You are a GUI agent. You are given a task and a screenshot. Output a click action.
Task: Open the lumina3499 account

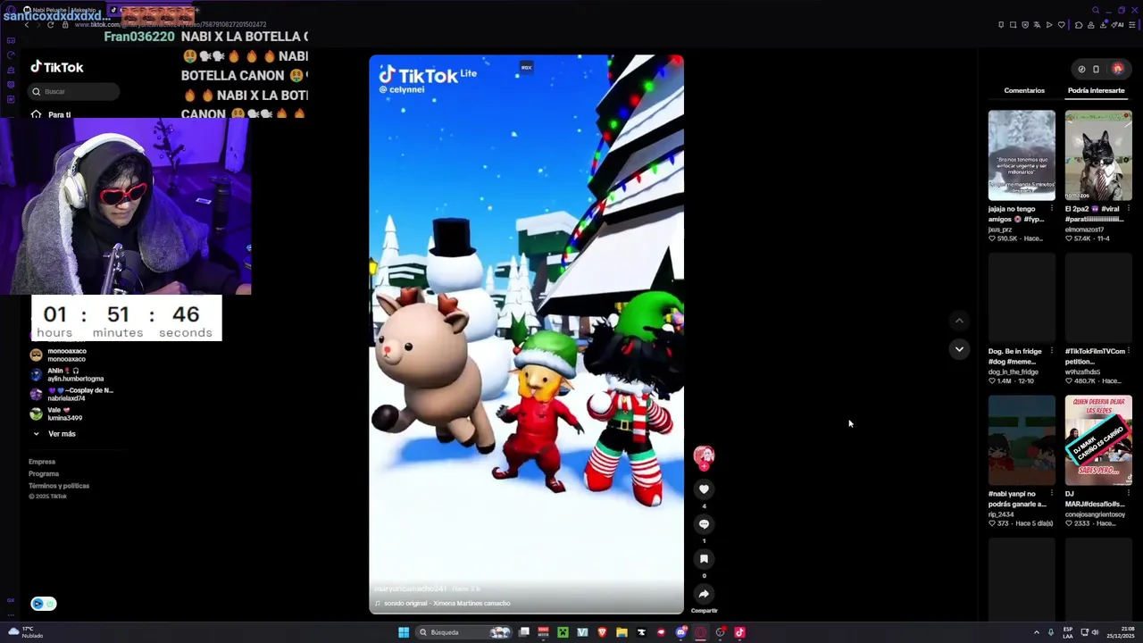pyautogui.click(x=56, y=413)
